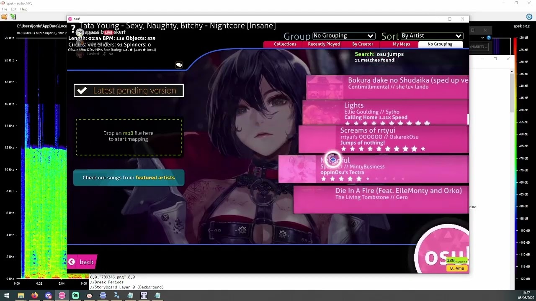Click the osu! song select scrollbar handle

[x=468, y=119]
